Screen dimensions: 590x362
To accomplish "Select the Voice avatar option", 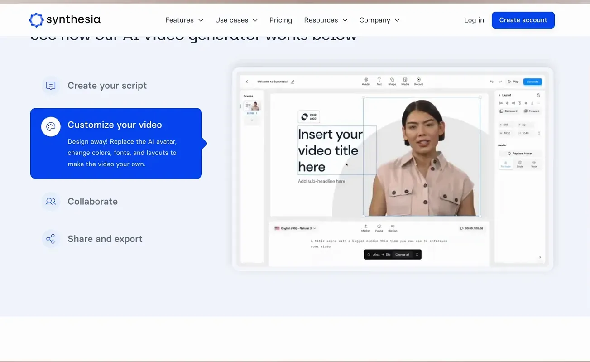I will tap(534, 164).
